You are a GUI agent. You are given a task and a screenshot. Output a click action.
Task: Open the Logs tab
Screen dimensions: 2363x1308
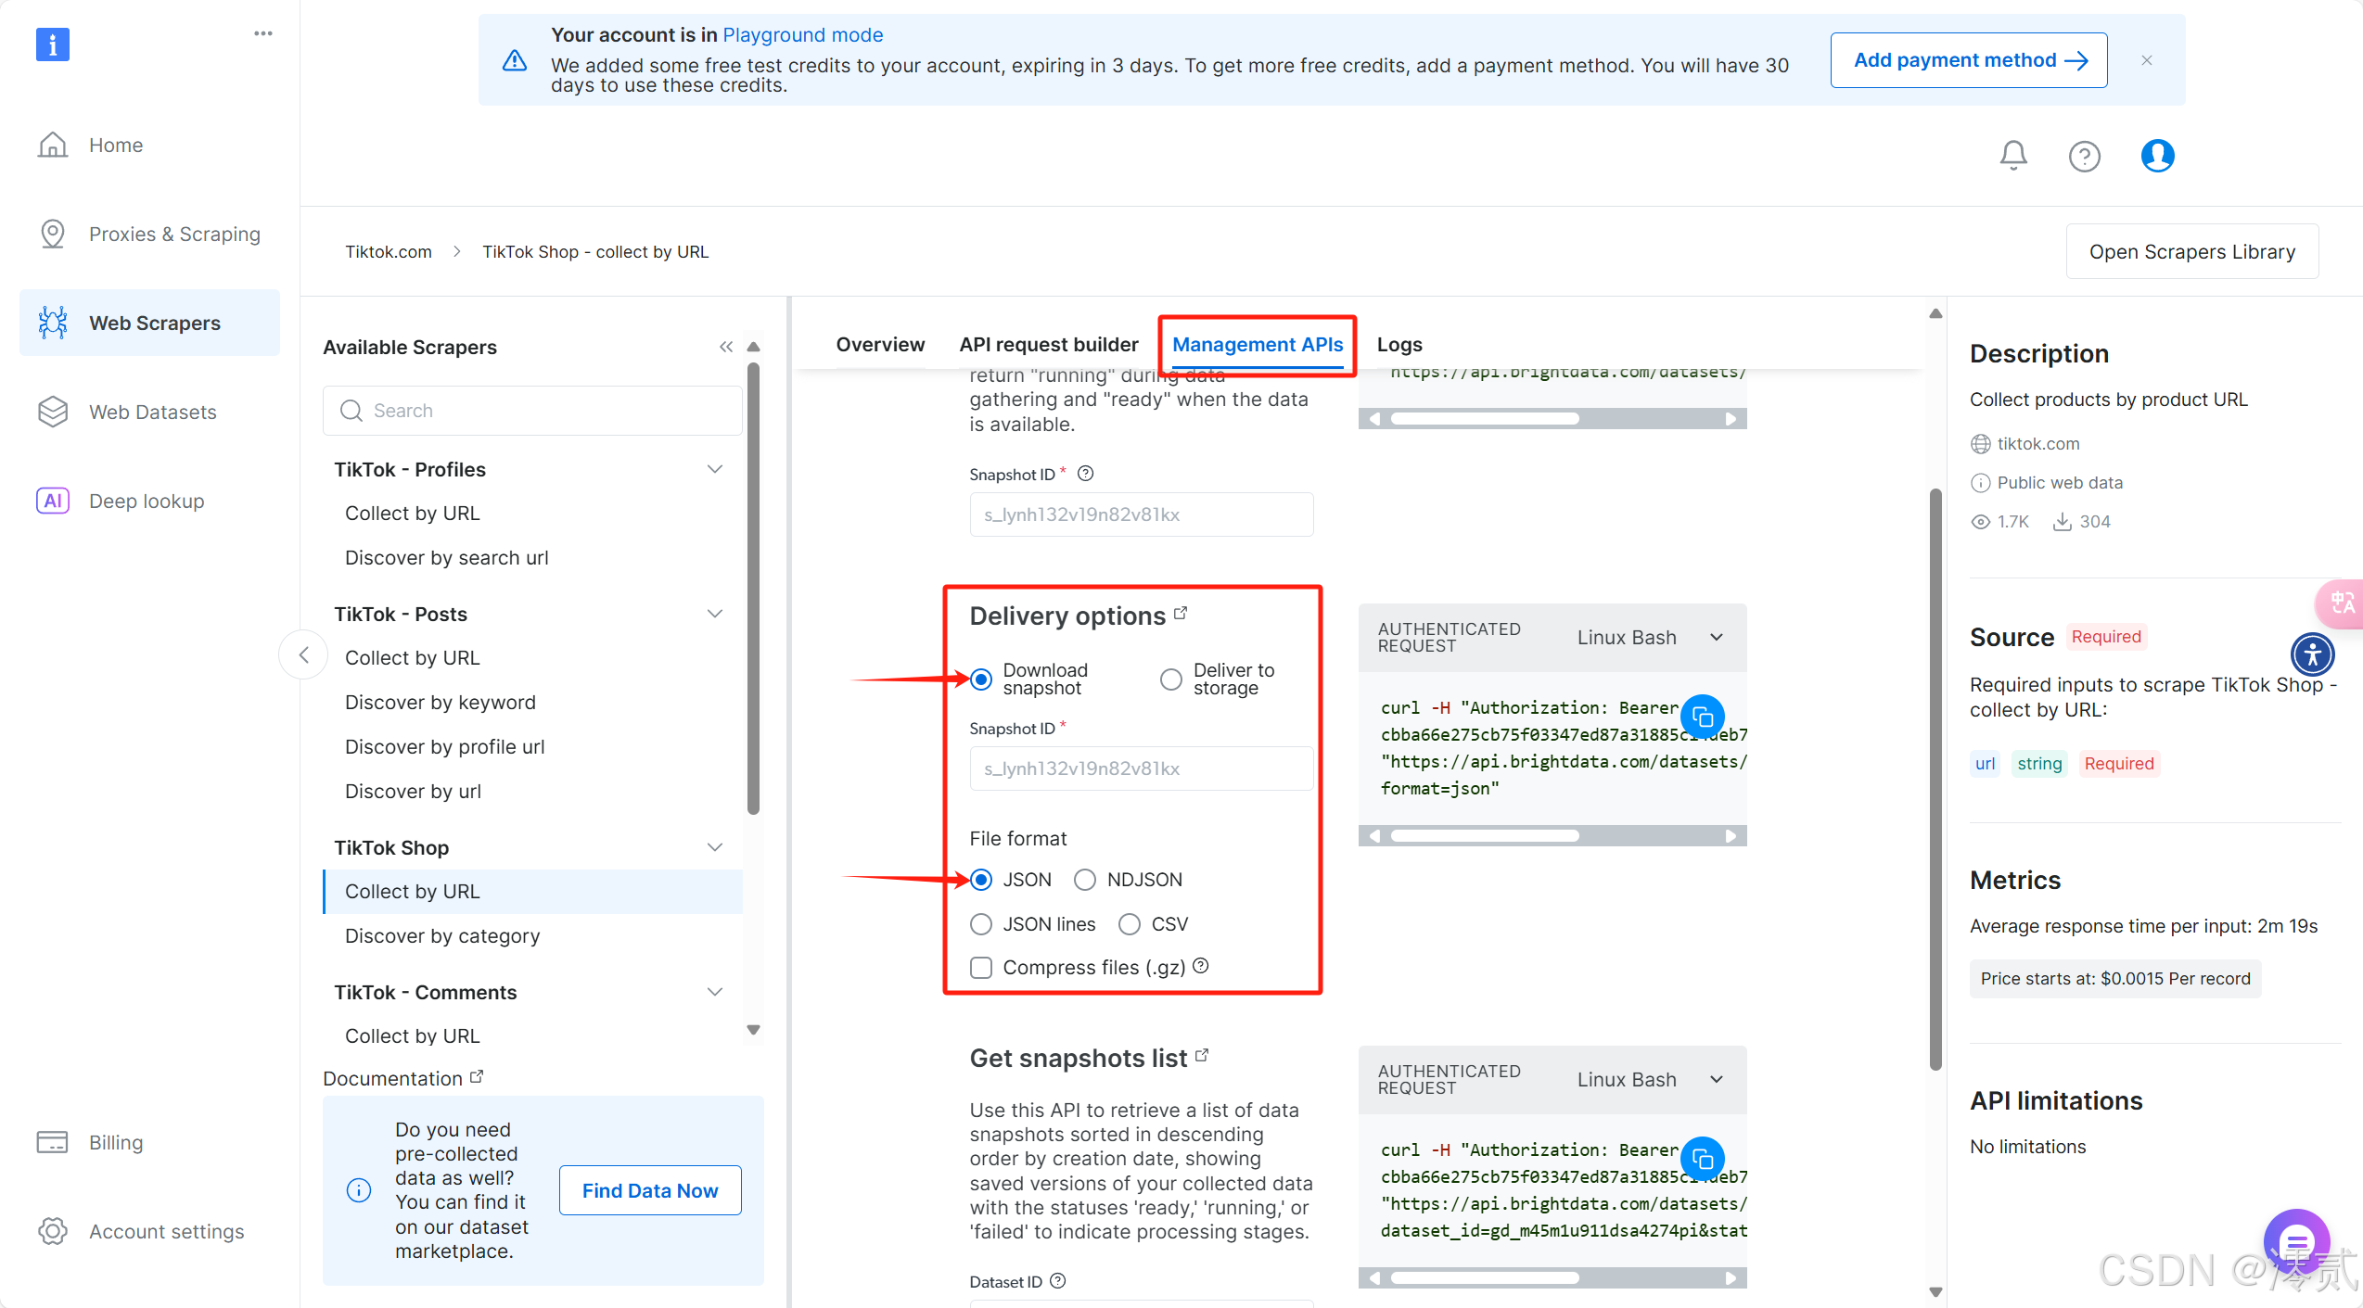point(1399,345)
